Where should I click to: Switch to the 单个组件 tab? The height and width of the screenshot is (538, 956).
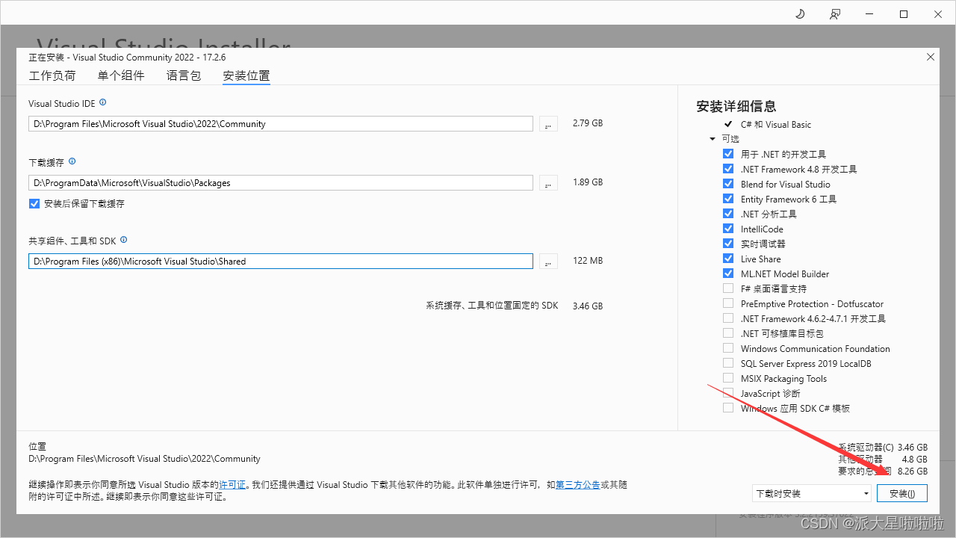click(121, 75)
